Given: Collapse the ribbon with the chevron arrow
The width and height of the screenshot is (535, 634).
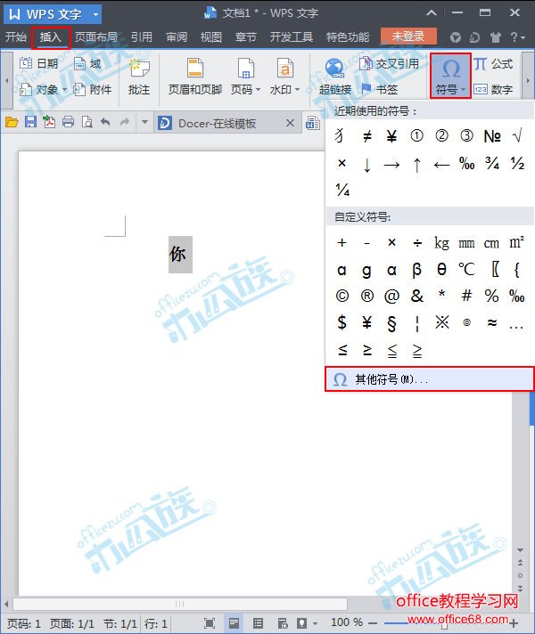Looking at the screenshot, I should tap(432, 13).
